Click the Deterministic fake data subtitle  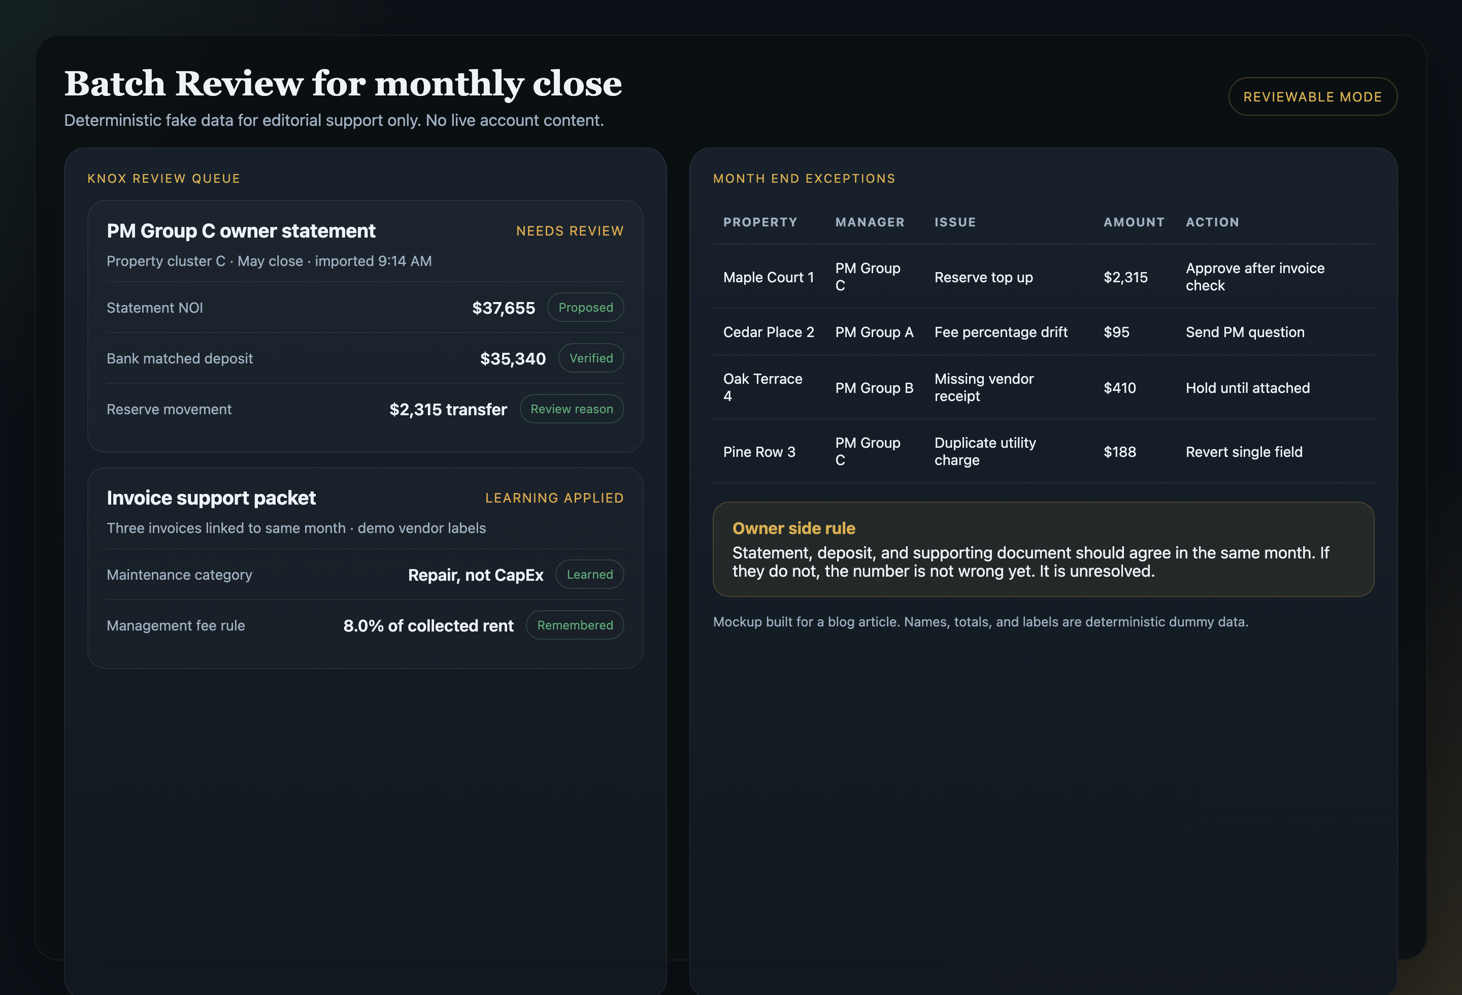coord(334,120)
